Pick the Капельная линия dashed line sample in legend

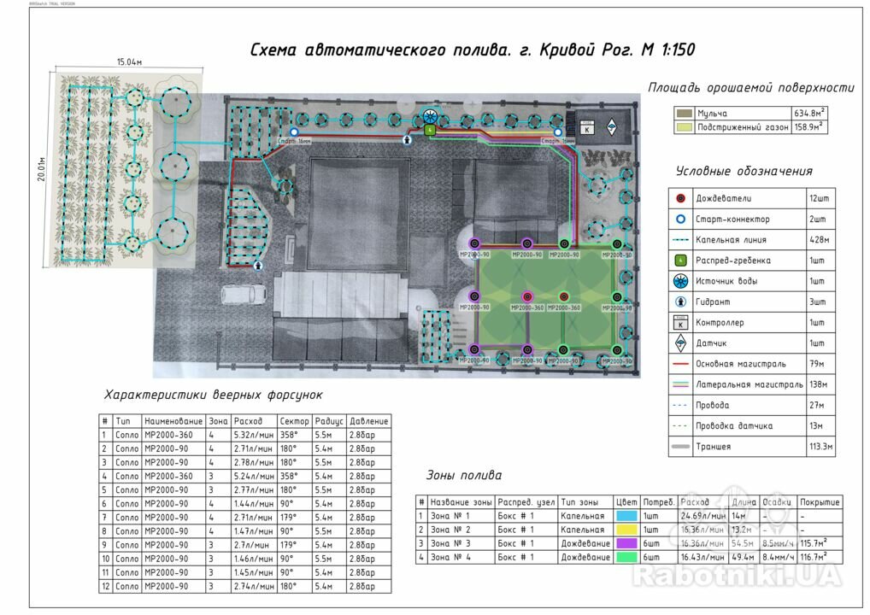point(681,240)
